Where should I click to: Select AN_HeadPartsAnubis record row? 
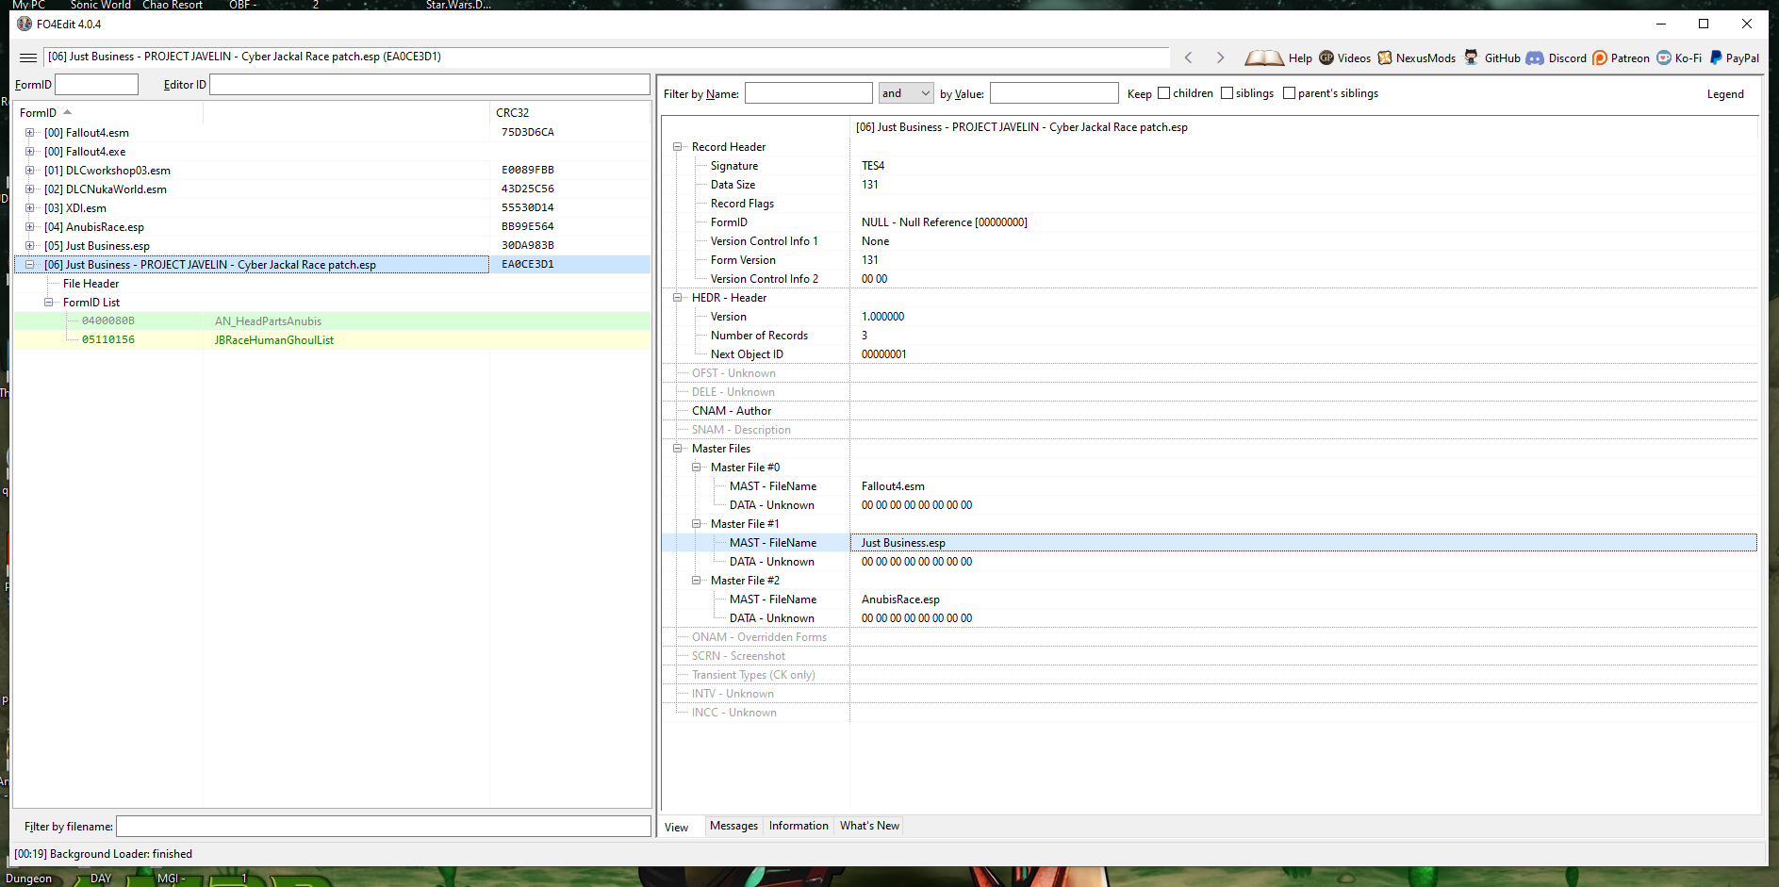[332, 321]
